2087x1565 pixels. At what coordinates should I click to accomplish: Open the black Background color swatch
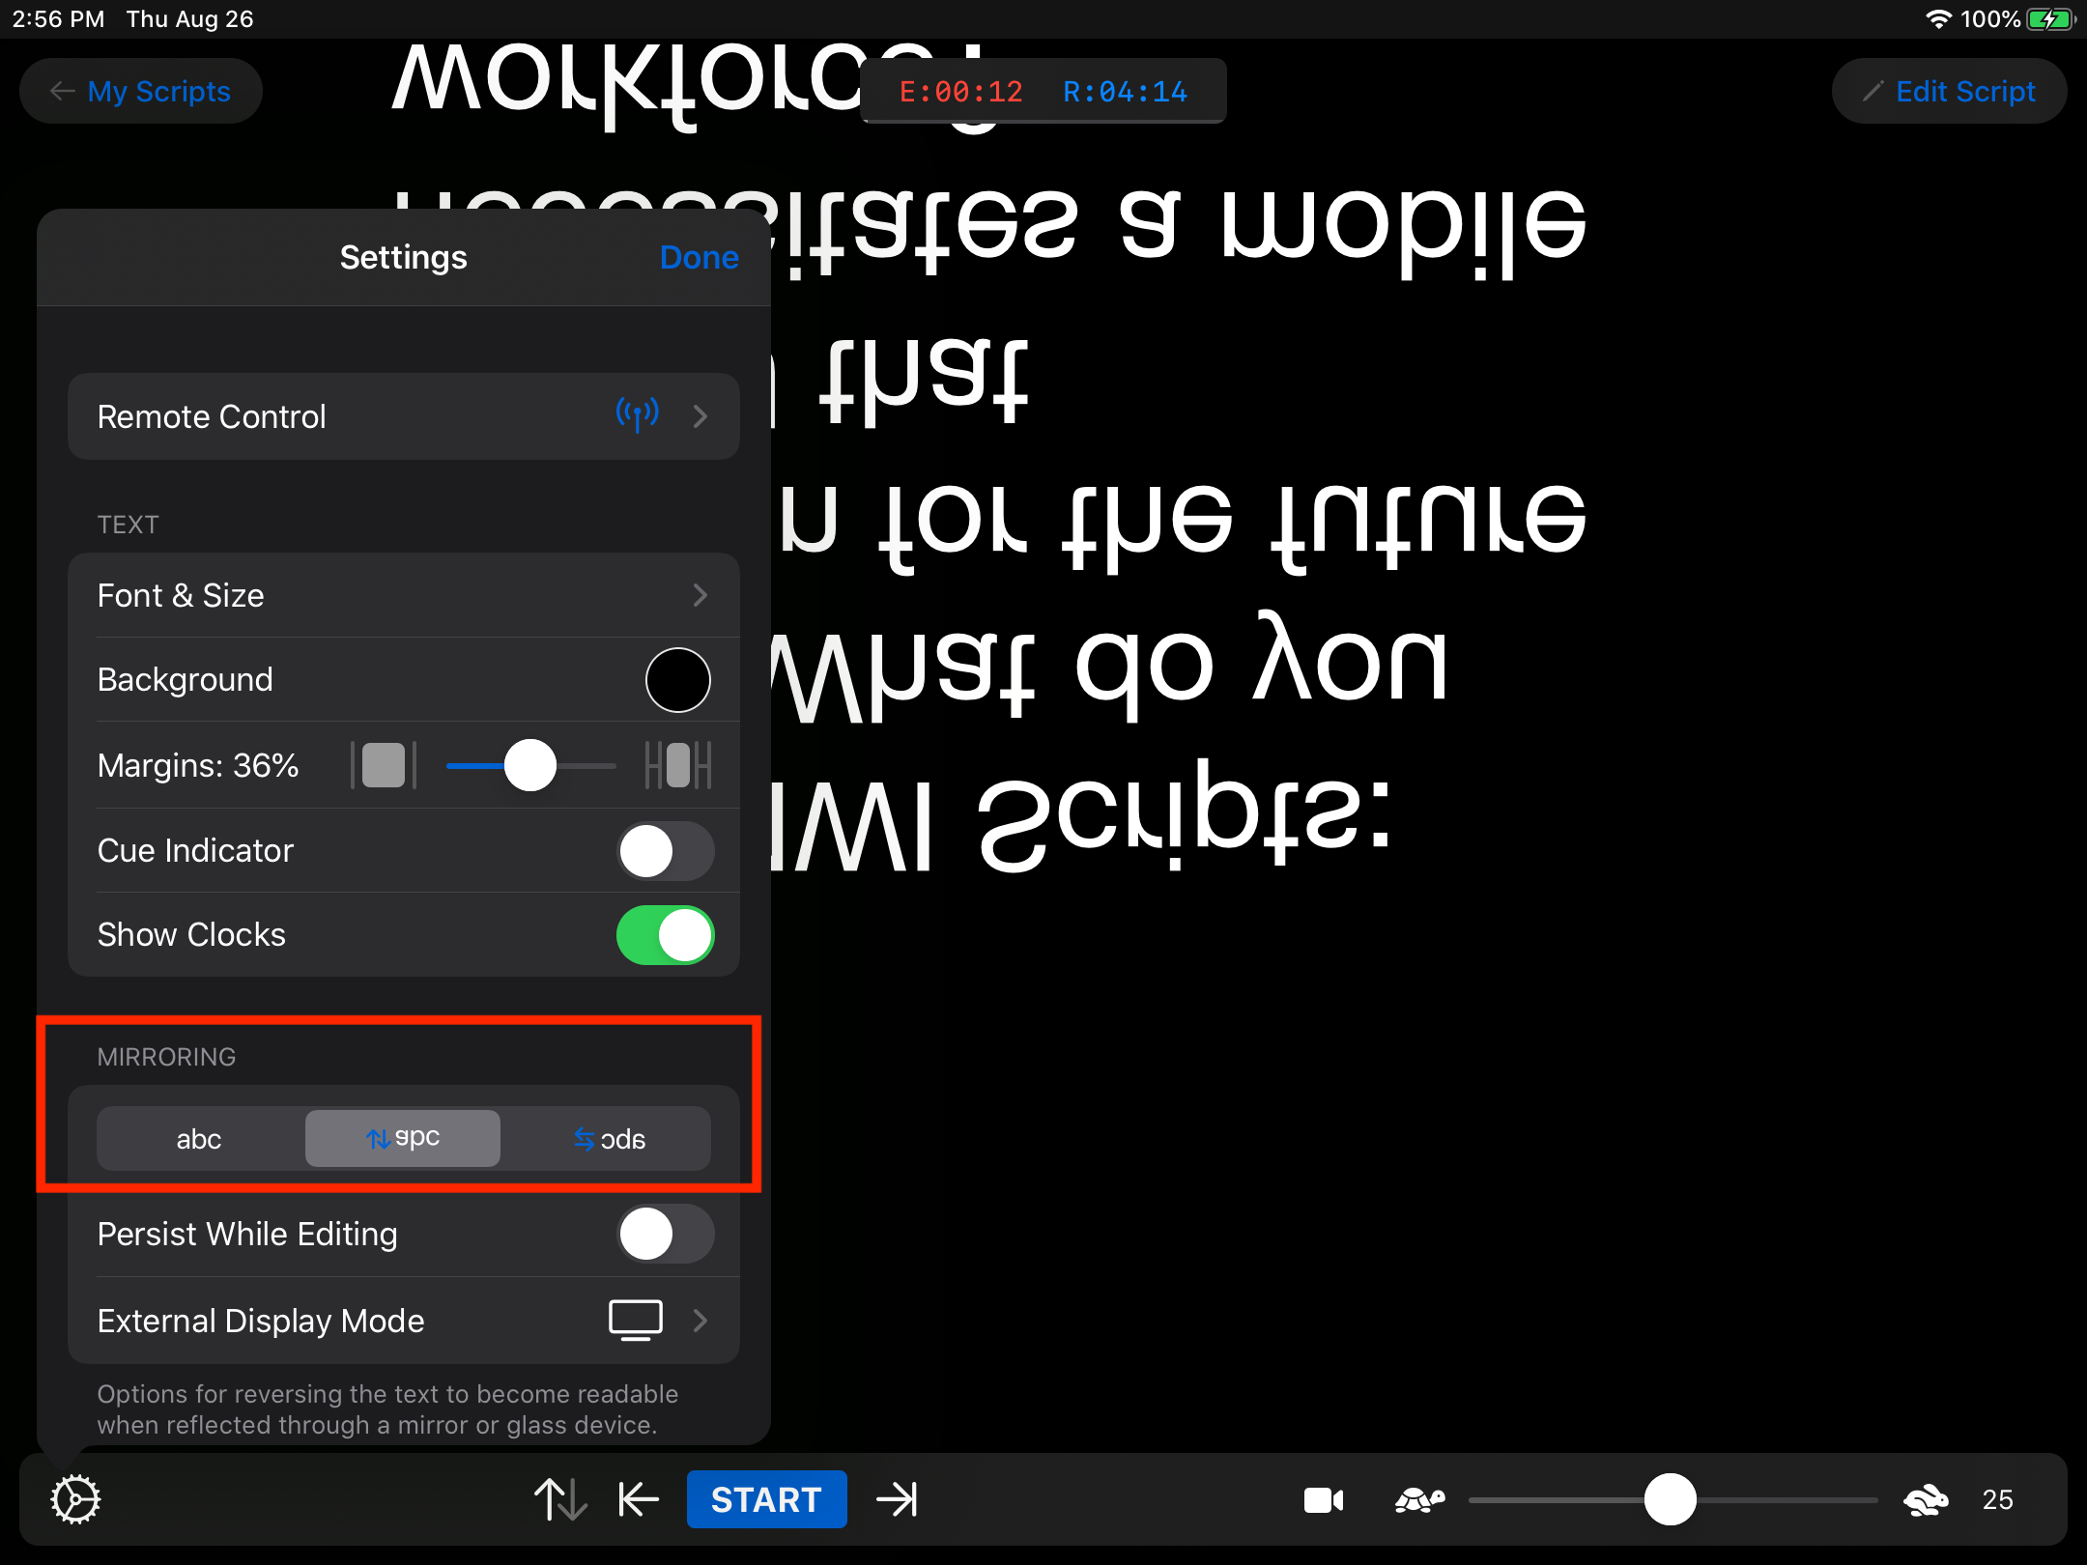point(677,680)
